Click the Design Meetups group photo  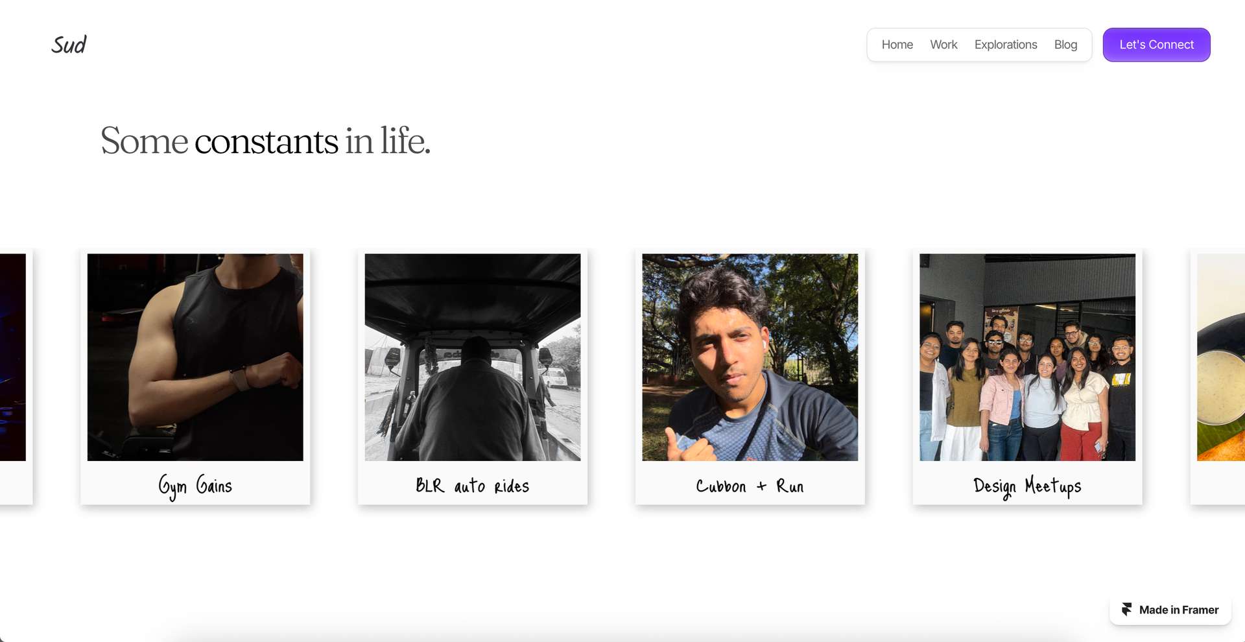click(x=1027, y=358)
